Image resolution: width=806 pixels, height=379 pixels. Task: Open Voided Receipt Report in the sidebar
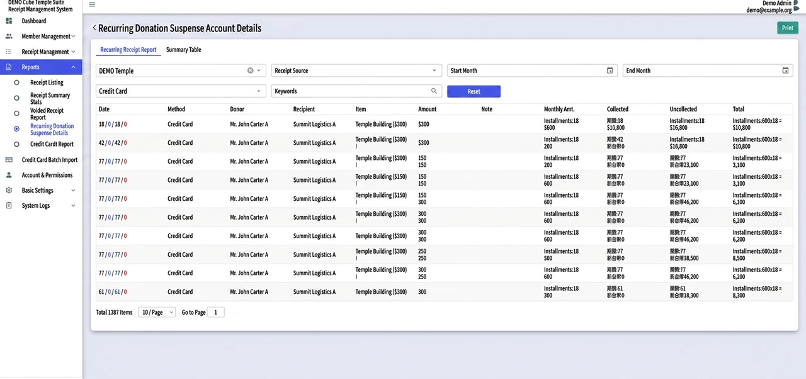coord(47,114)
